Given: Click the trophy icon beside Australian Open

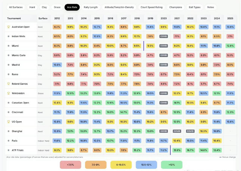Looking at the screenshot, I should click(9, 27).
